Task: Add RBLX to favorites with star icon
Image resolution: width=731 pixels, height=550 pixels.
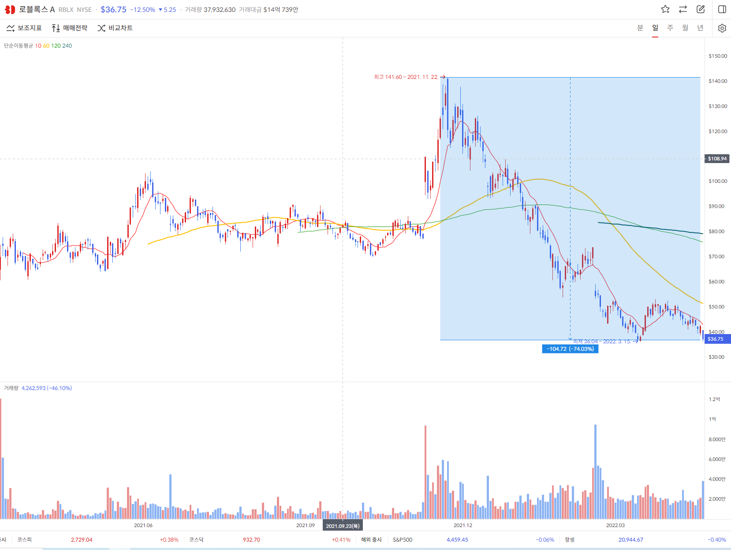Action: (665, 9)
